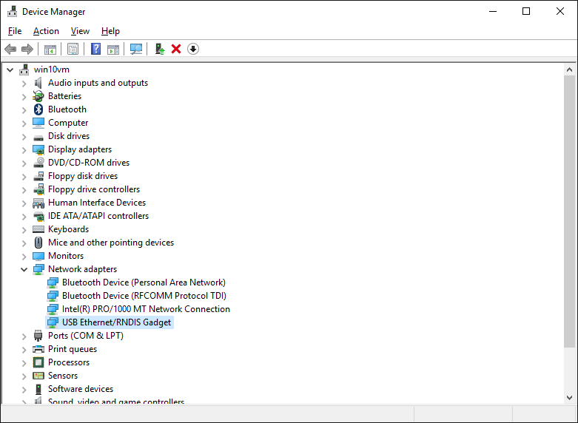Image resolution: width=578 pixels, height=423 pixels.
Task: Click the Sensors category icon
Action: (x=38, y=376)
